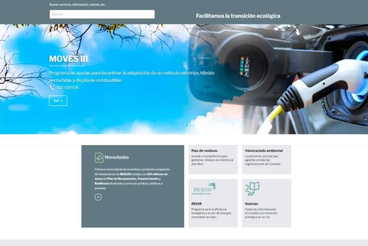Open the 'RESOR' card title

pyautogui.click(x=197, y=204)
